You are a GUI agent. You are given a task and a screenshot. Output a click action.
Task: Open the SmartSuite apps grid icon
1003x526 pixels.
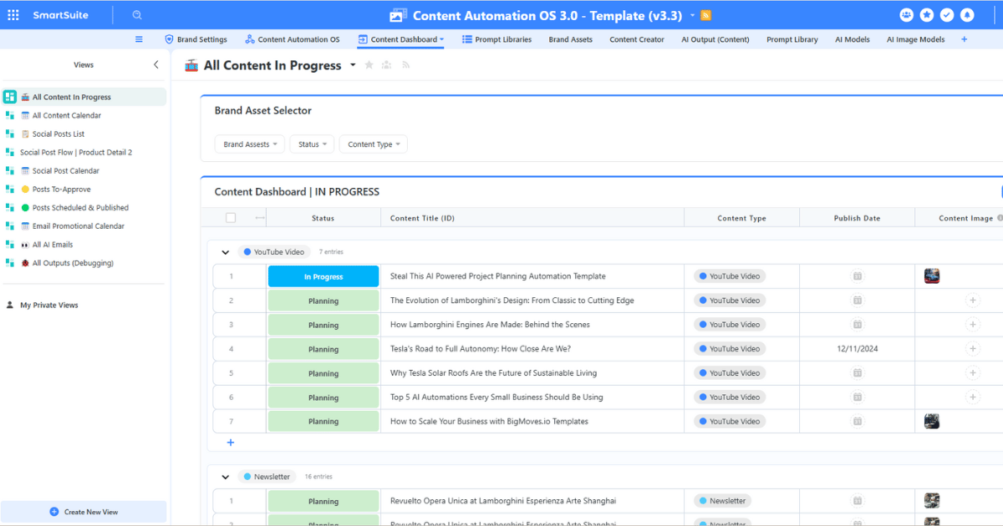click(x=13, y=15)
